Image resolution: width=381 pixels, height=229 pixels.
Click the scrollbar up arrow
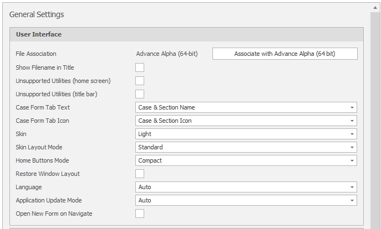(375, 7)
